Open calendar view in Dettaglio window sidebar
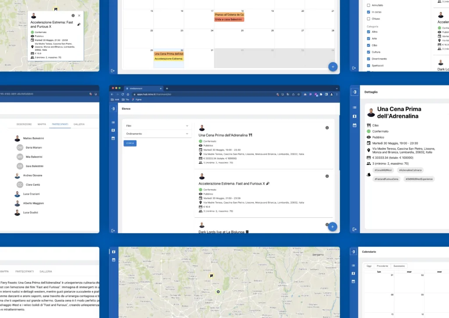This screenshot has width=449, height=318. [354, 125]
